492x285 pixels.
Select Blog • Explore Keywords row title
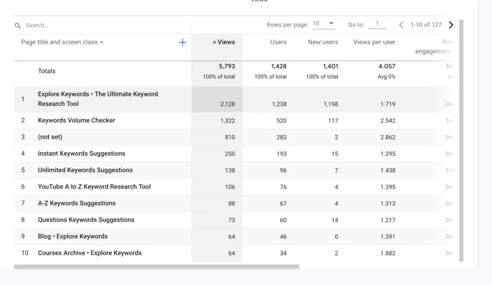[73, 236]
